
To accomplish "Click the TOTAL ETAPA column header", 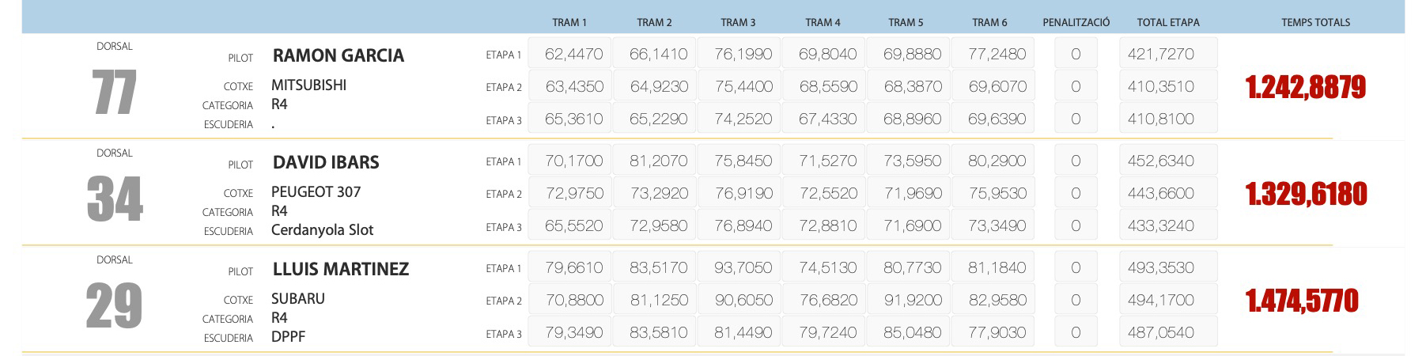I will pyautogui.click(x=1167, y=22).
